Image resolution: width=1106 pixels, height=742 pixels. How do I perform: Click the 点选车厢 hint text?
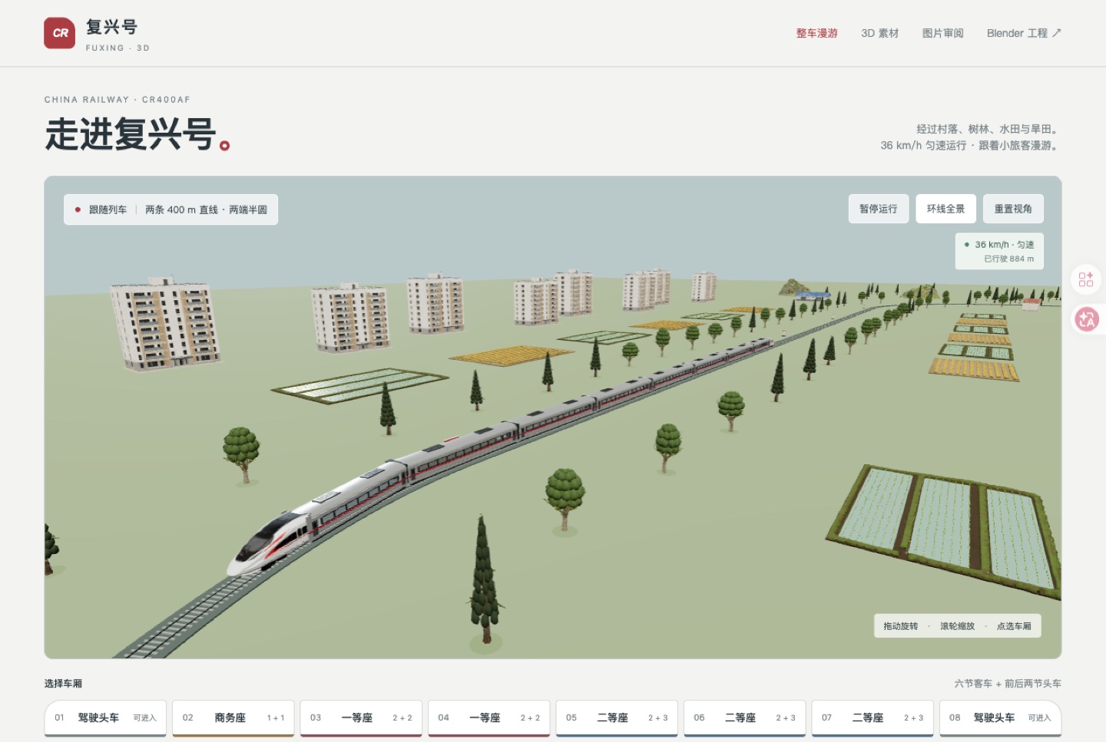pos(1014,626)
